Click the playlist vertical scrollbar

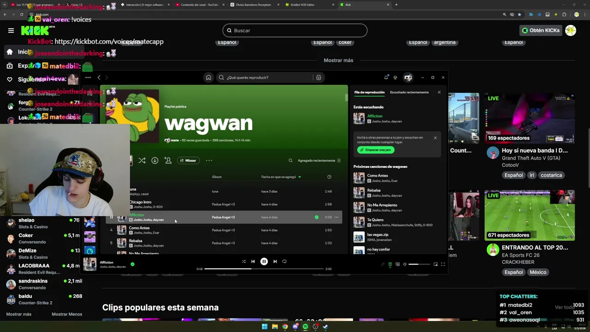[x=347, y=98]
